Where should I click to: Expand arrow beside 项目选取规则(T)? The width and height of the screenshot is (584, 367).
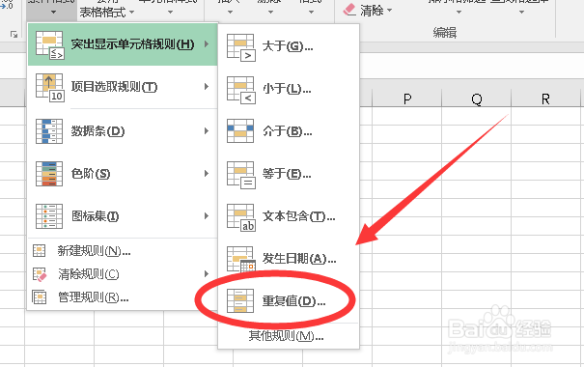point(207,87)
